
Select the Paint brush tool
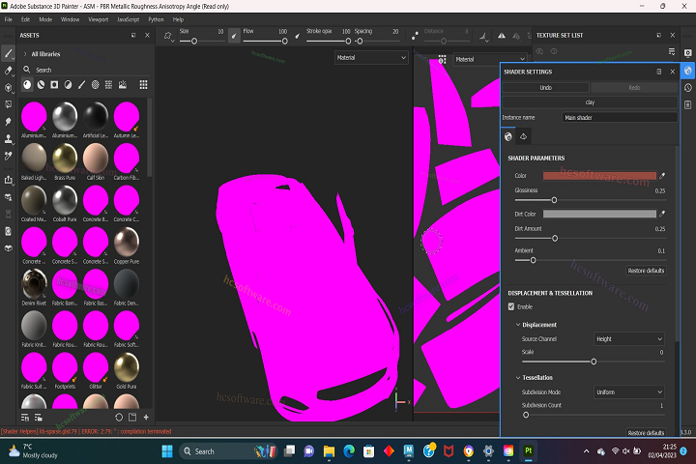[x=8, y=54]
